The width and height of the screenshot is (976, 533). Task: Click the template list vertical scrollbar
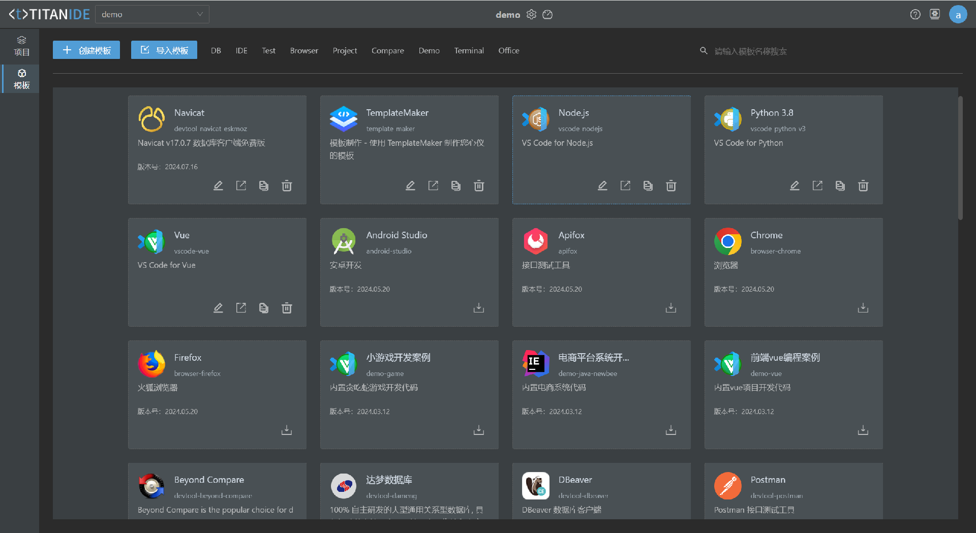coord(960,158)
